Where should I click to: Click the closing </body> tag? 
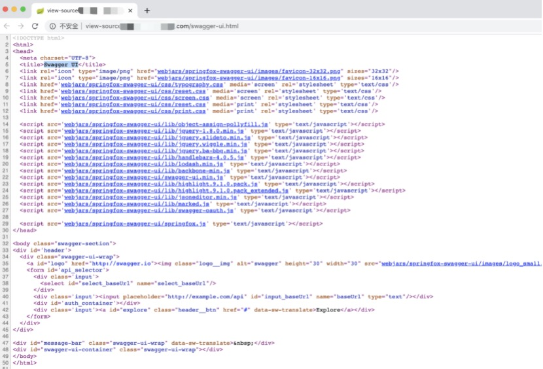25,356
